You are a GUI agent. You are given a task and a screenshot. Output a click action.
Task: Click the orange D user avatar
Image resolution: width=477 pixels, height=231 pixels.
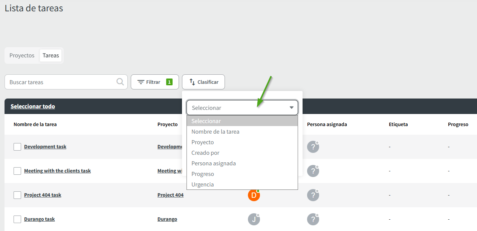click(254, 195)
